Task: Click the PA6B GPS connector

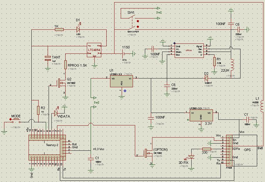Action: (229, 150)
